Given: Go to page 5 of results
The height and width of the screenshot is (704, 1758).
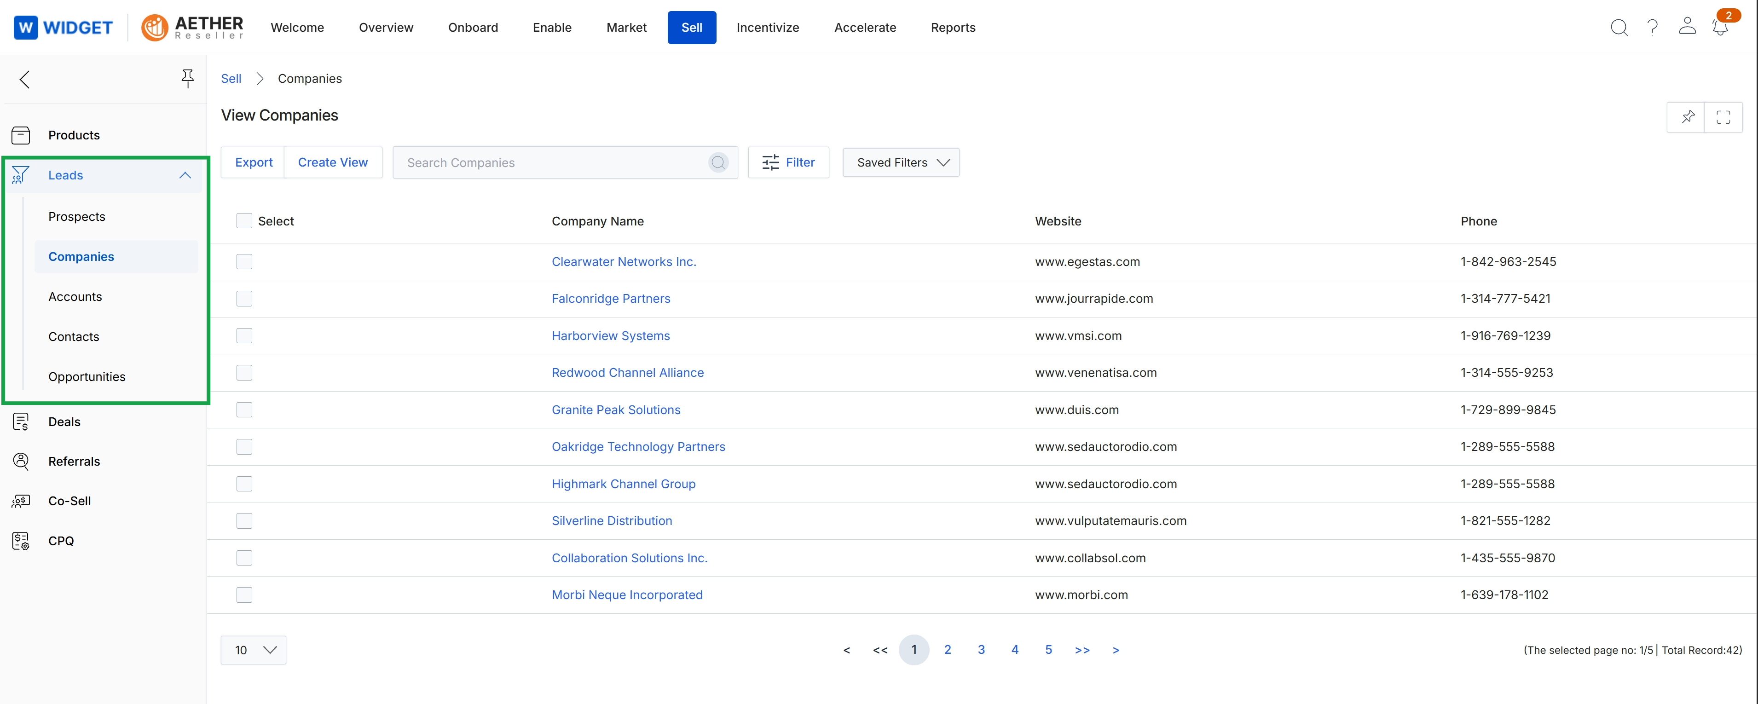Looking at the screenshot, I should click(x=1048, y=650).
